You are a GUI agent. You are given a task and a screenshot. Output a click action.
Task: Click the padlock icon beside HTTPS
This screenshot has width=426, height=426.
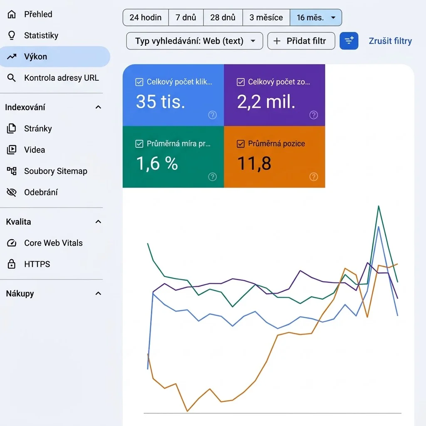click(11, 264)
